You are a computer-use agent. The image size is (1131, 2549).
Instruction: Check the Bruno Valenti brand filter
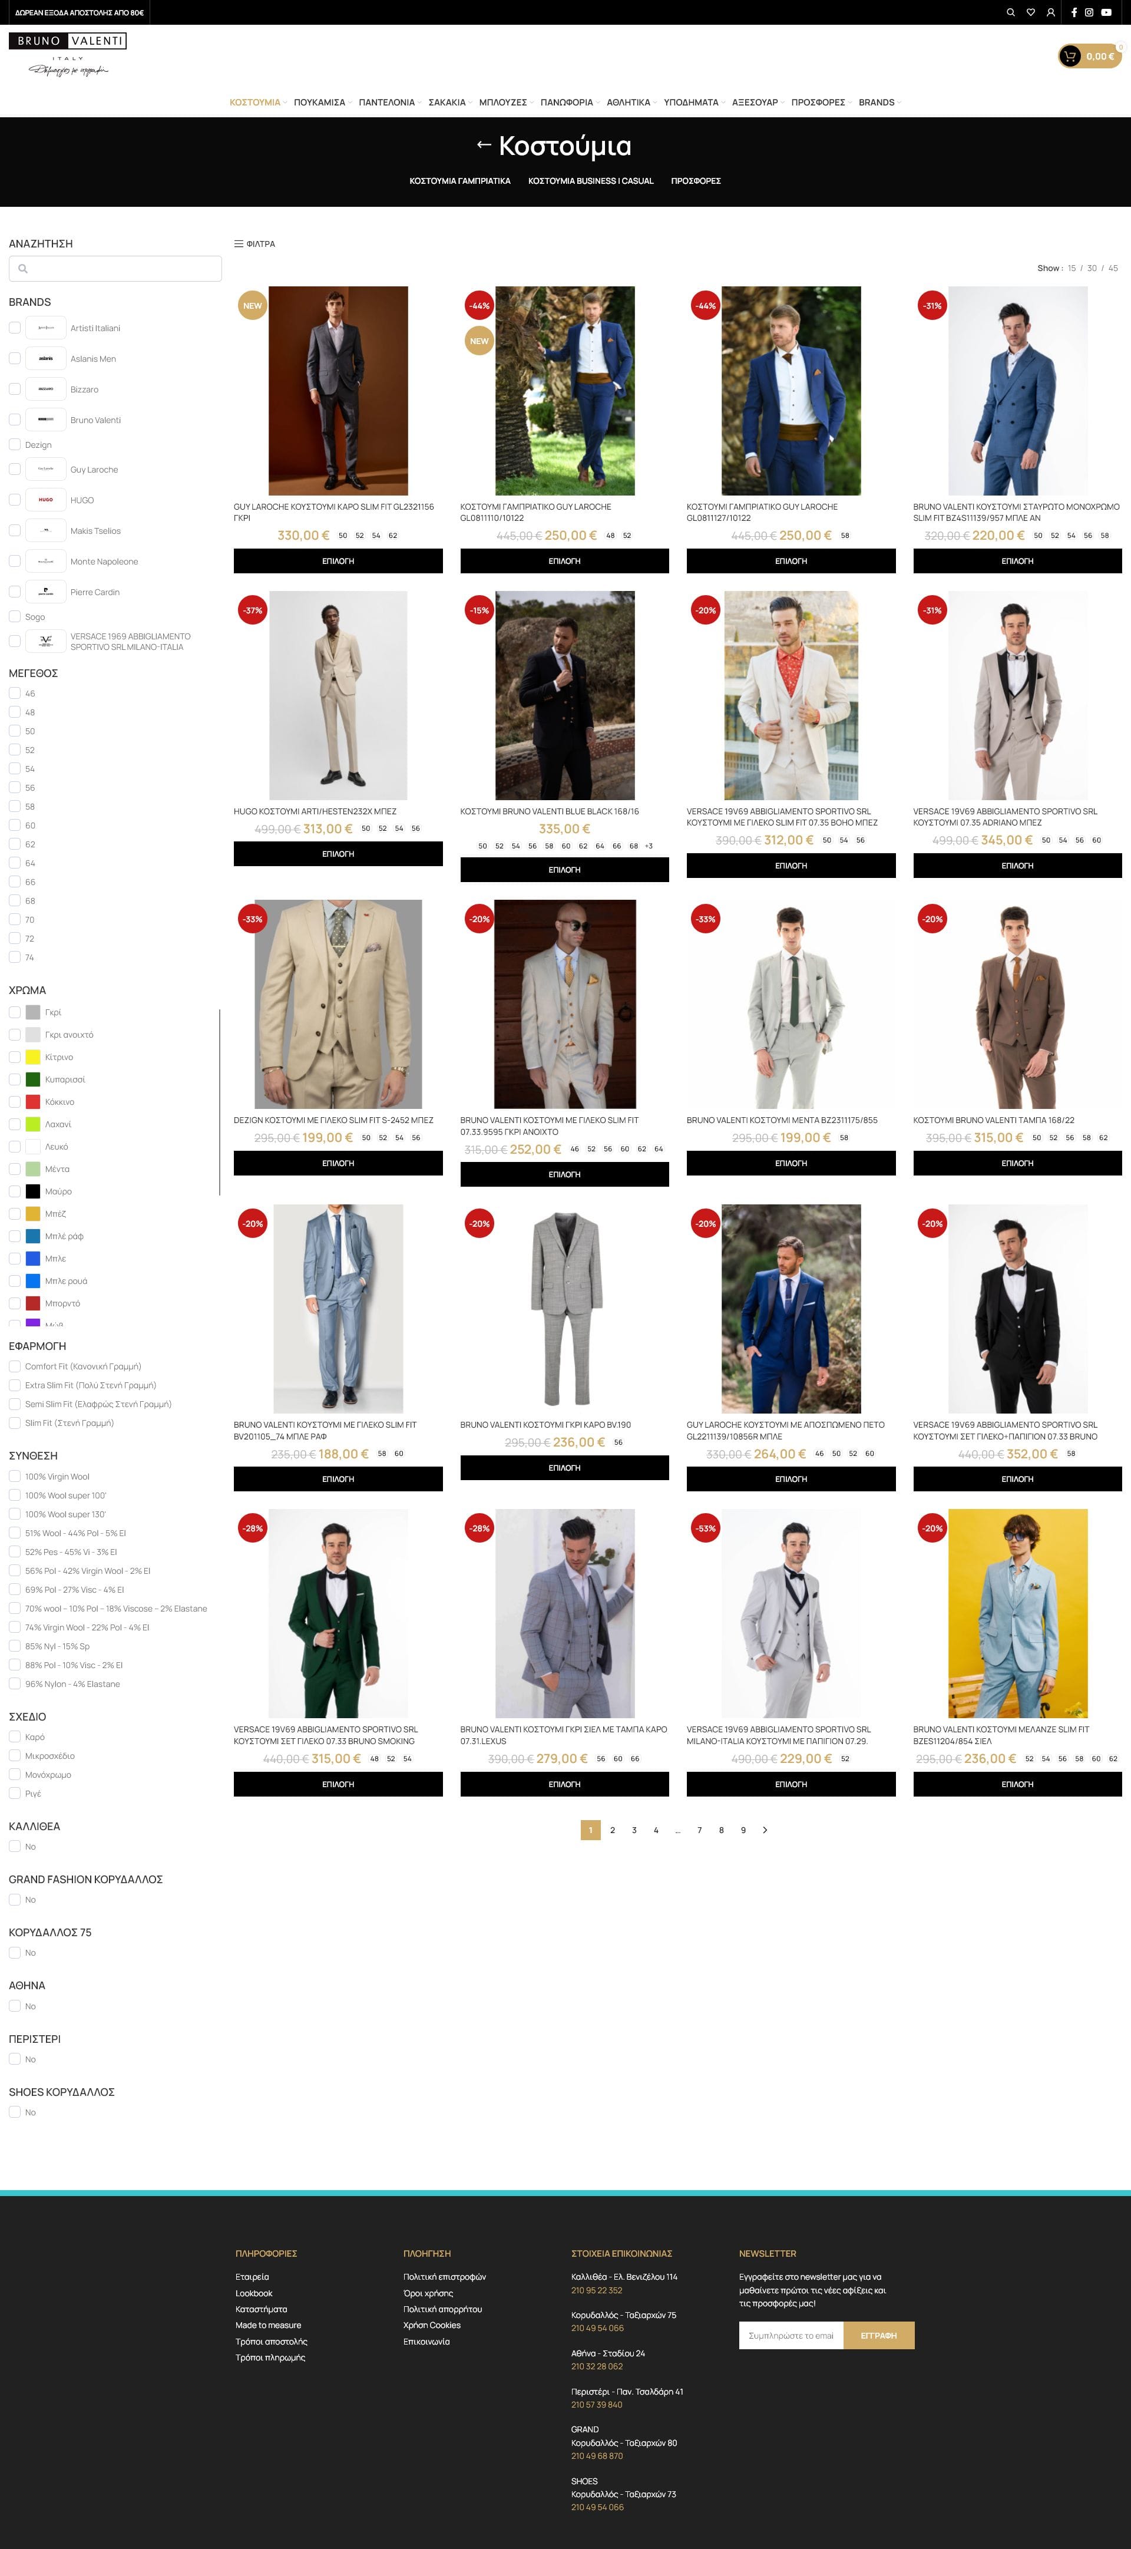[x=15, y=420]
